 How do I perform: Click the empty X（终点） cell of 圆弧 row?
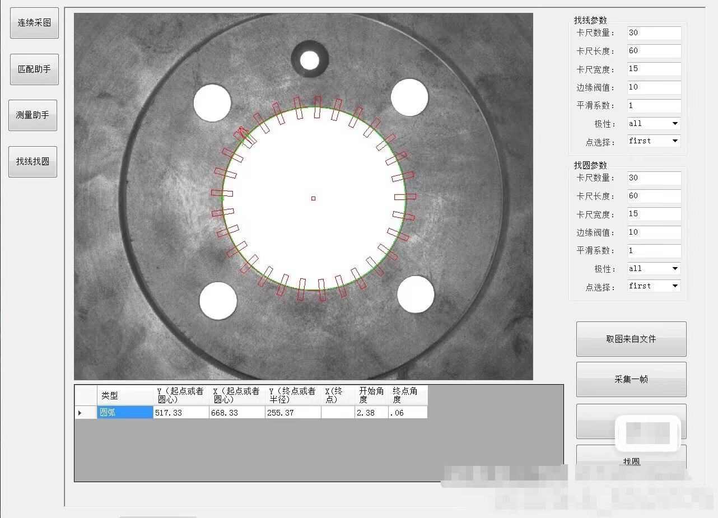click(x=338, y=413)
